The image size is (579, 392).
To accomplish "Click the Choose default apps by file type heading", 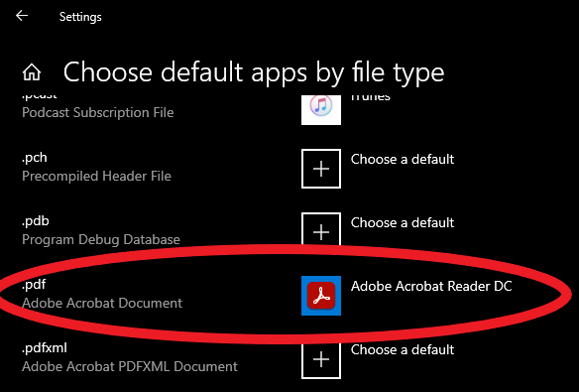I will (254, 72).
